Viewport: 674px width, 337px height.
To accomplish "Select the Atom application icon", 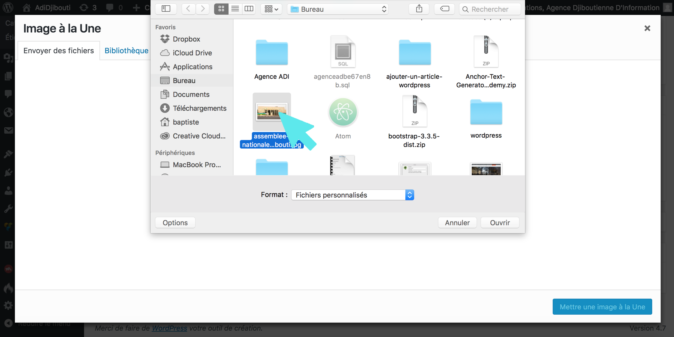I will [343, 112].
